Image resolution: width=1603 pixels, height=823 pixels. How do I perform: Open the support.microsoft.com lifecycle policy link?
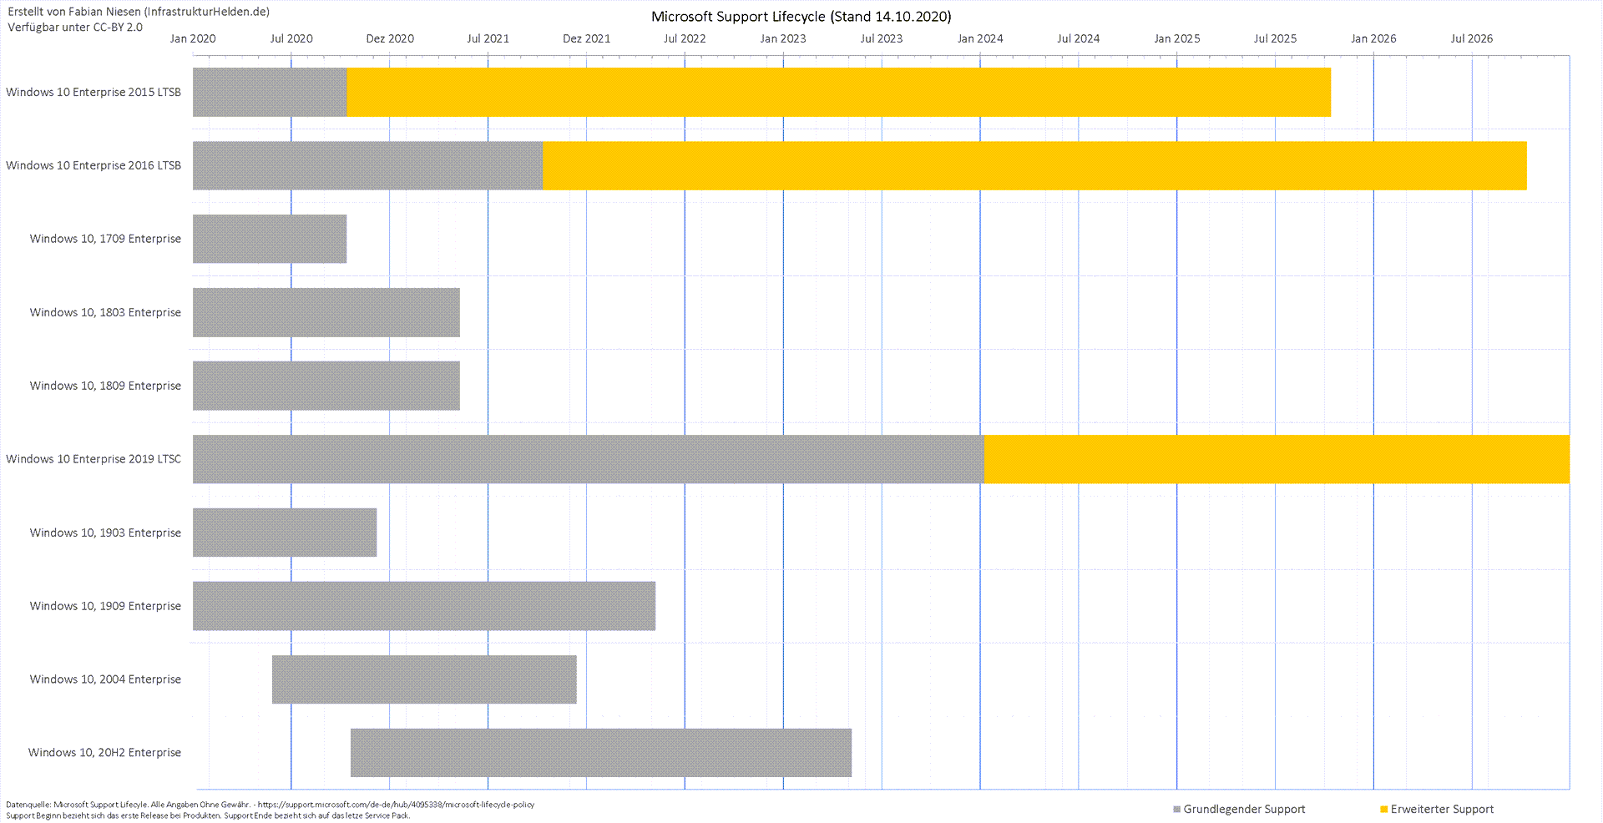[396, 805]
